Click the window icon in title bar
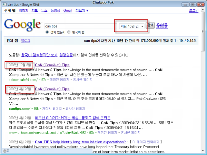Image resolution: width=207 pixels, height=155 pixels. pyautogui.click(x=4, y=4)
